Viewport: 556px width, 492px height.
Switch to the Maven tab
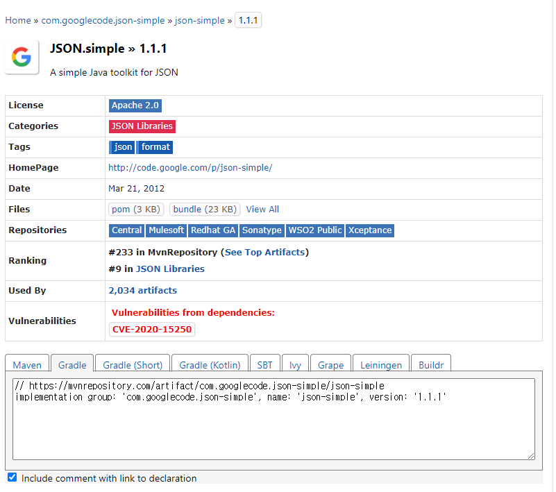pyautogui.click(x=27, y=363)
